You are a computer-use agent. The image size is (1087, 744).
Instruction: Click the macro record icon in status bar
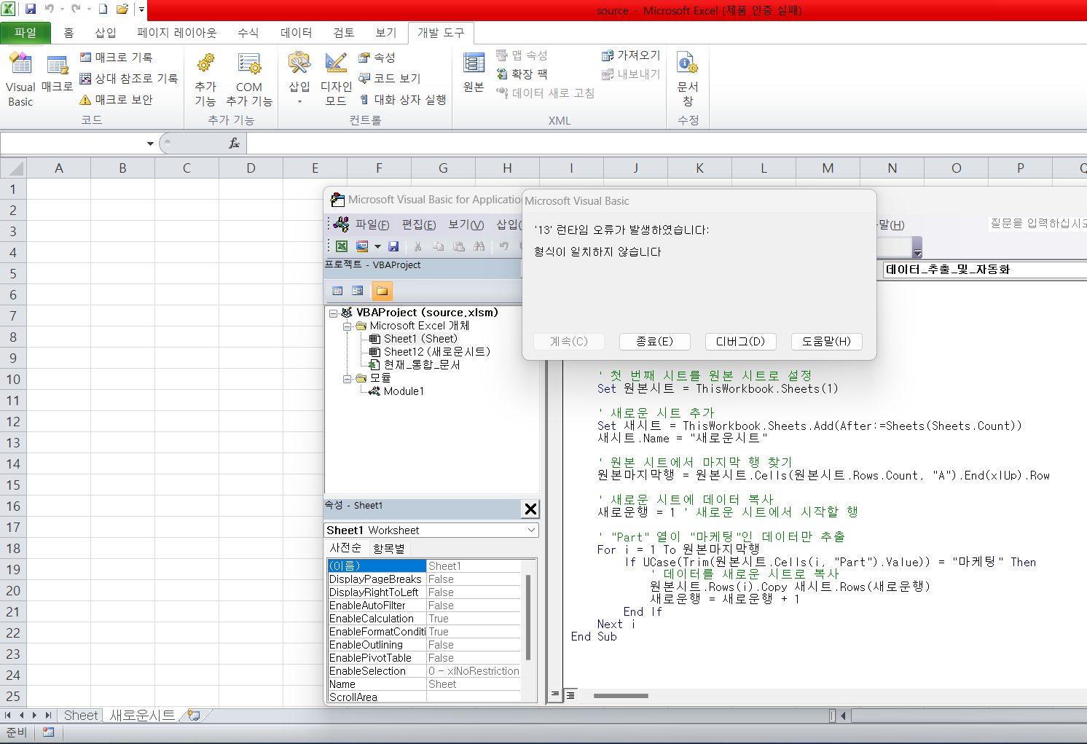(48, 732)
